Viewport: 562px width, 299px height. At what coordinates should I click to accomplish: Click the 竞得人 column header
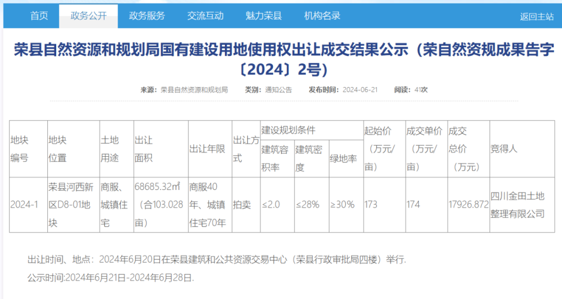504,149
